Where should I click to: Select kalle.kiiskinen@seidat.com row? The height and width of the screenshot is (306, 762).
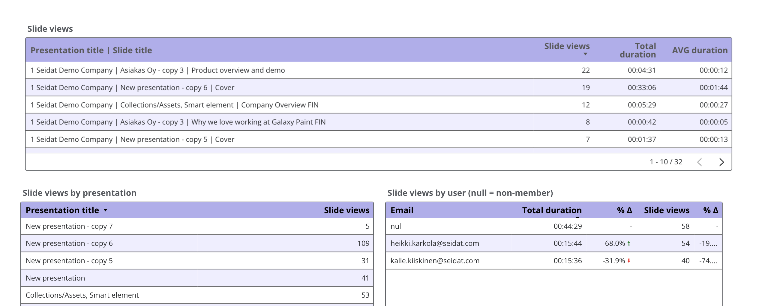tap(435, 261)
